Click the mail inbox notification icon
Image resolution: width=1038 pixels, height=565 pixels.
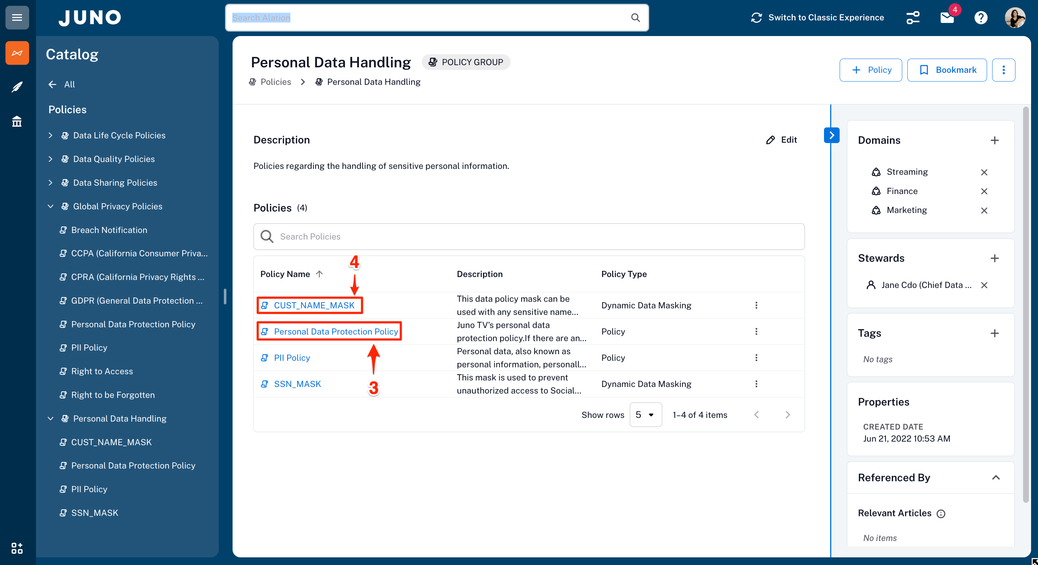(x=947, y=17)
